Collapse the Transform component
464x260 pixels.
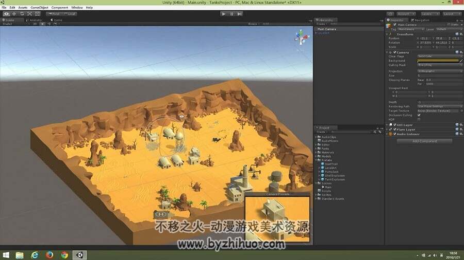[387, 34]
